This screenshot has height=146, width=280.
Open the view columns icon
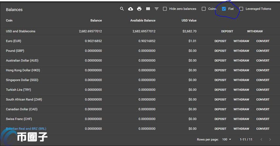[x=148, y=9]
